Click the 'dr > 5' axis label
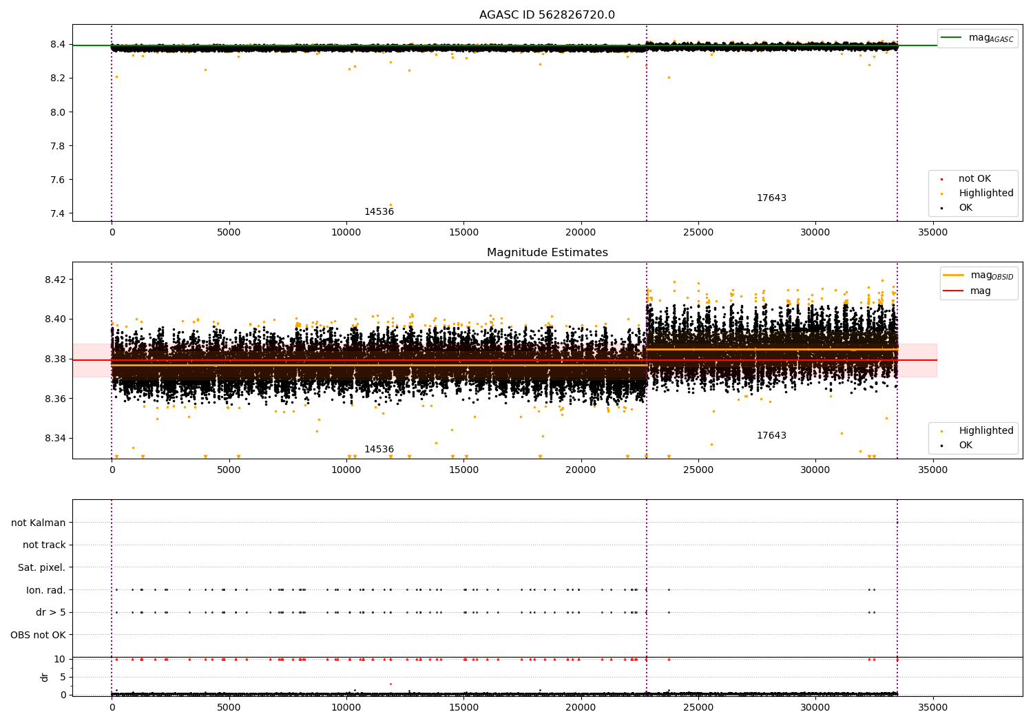Screen dimensions: 1033x723 click(50, 613)
